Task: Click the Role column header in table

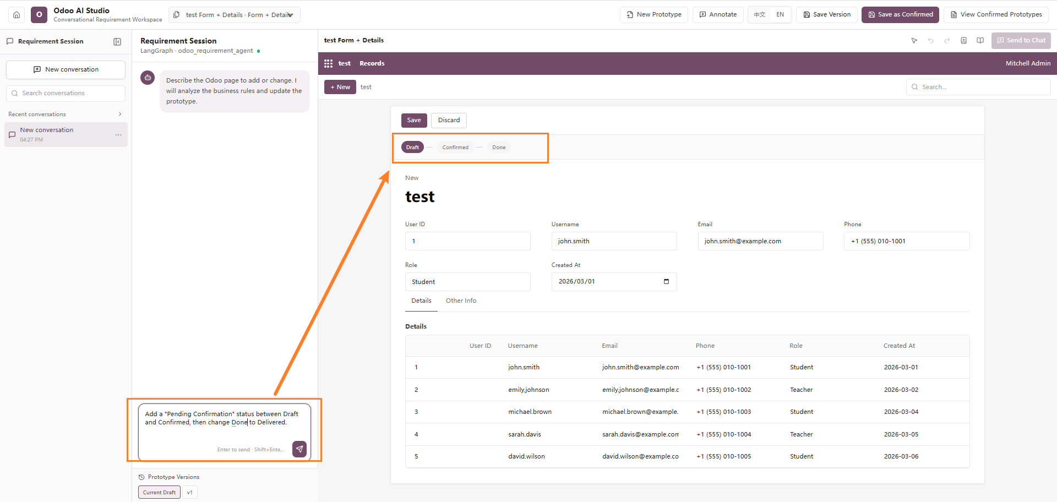Action: (x=796, y=346)
